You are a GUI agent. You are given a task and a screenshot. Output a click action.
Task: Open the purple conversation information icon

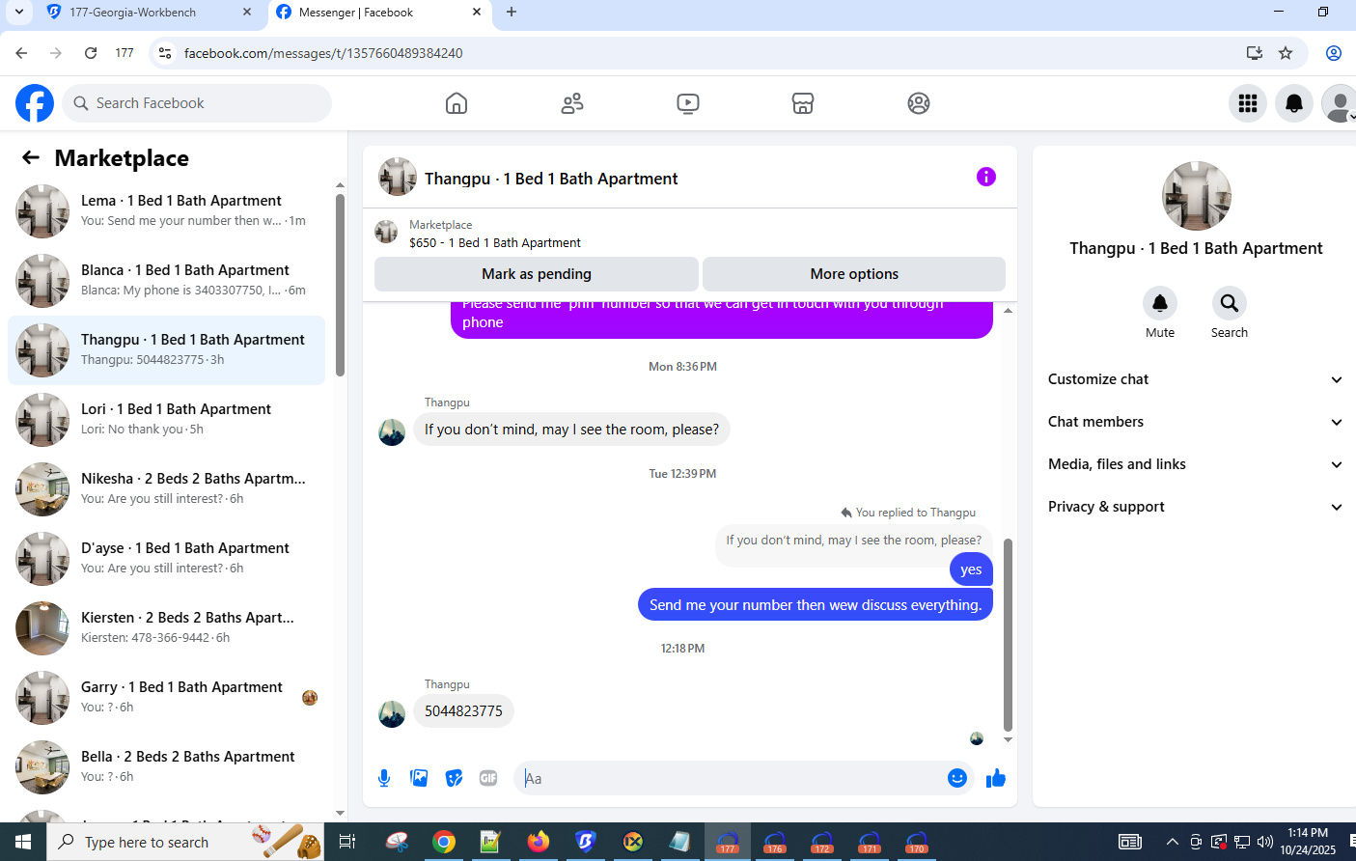985,177
